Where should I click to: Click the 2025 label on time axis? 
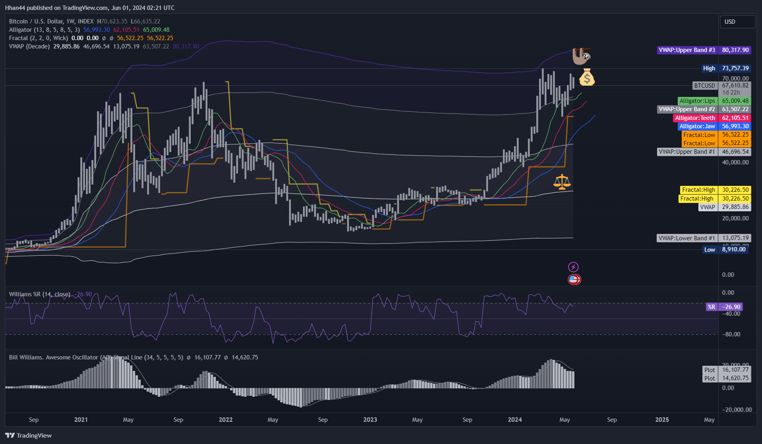[x=662, y=420]
